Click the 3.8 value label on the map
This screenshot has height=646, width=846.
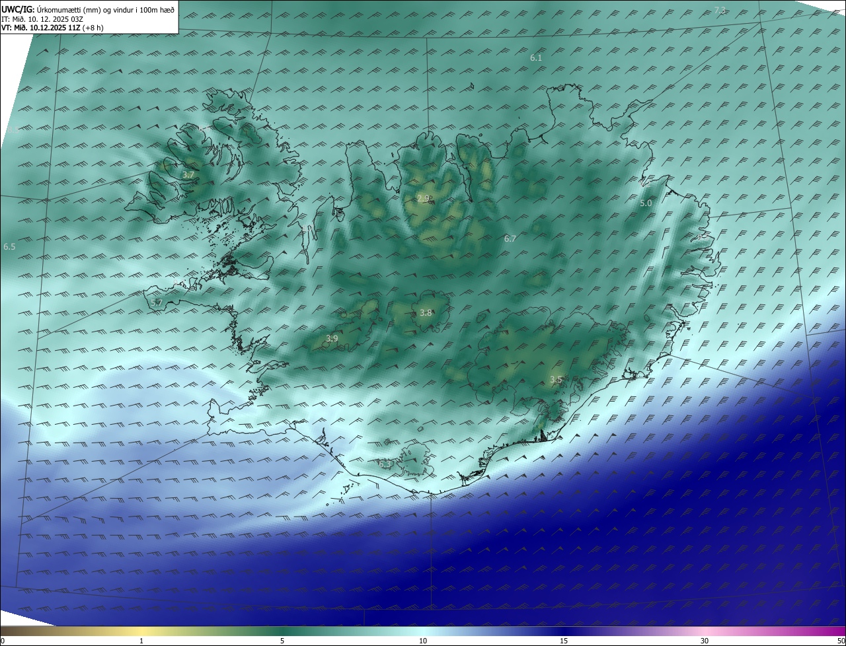426,313
